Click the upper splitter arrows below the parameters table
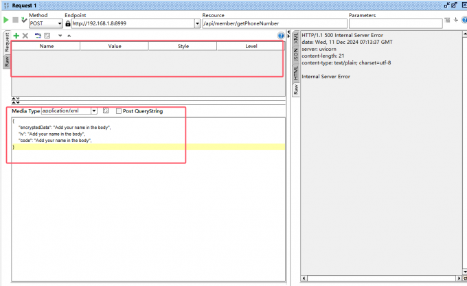 pyautogui.click(x=16, y=98)
